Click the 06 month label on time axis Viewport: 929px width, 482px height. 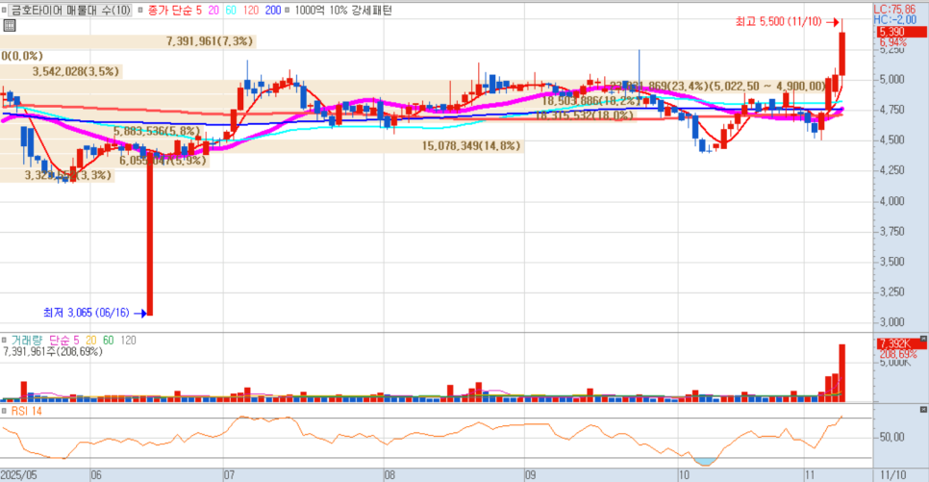[x=96, y=475]
